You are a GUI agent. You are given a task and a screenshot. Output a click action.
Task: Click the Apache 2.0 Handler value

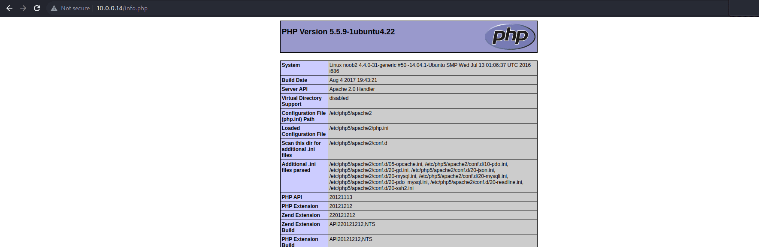[352, 89]
